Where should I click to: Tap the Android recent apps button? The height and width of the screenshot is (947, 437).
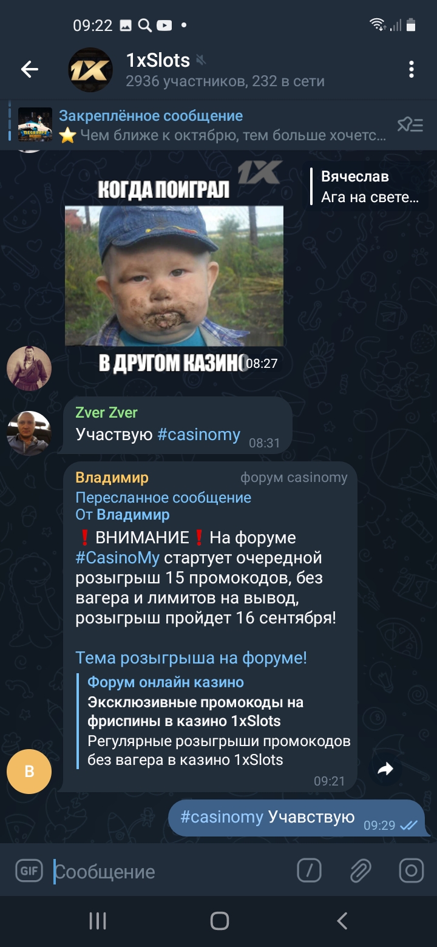pos(98,921)
